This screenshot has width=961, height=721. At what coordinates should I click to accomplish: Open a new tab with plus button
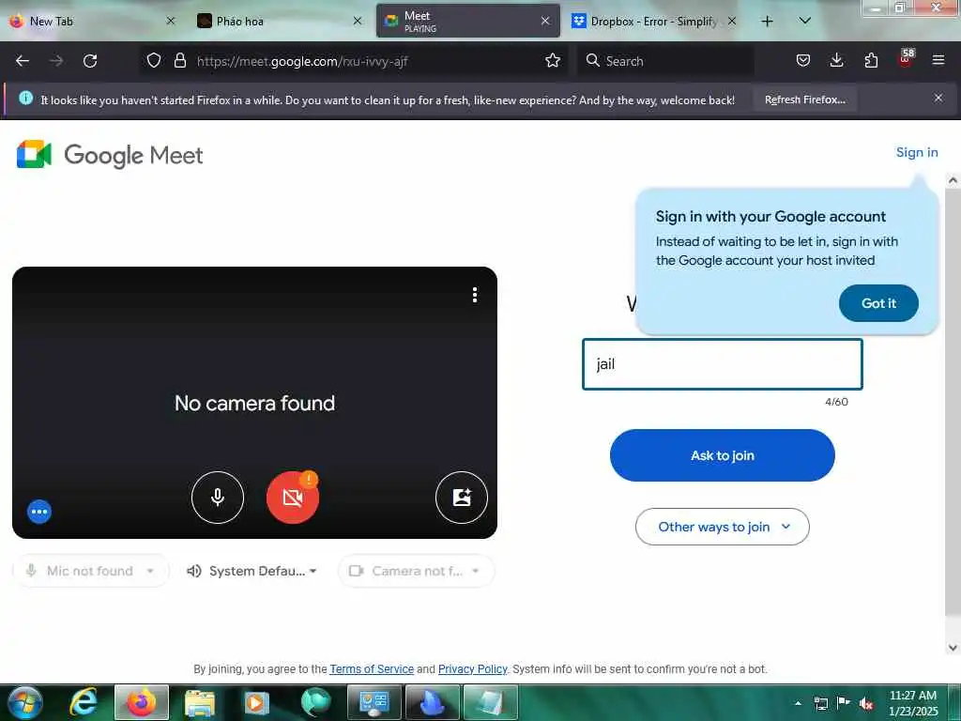[767, 21]
